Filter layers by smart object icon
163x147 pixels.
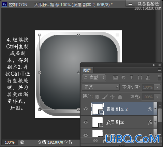tap(148, 78)
